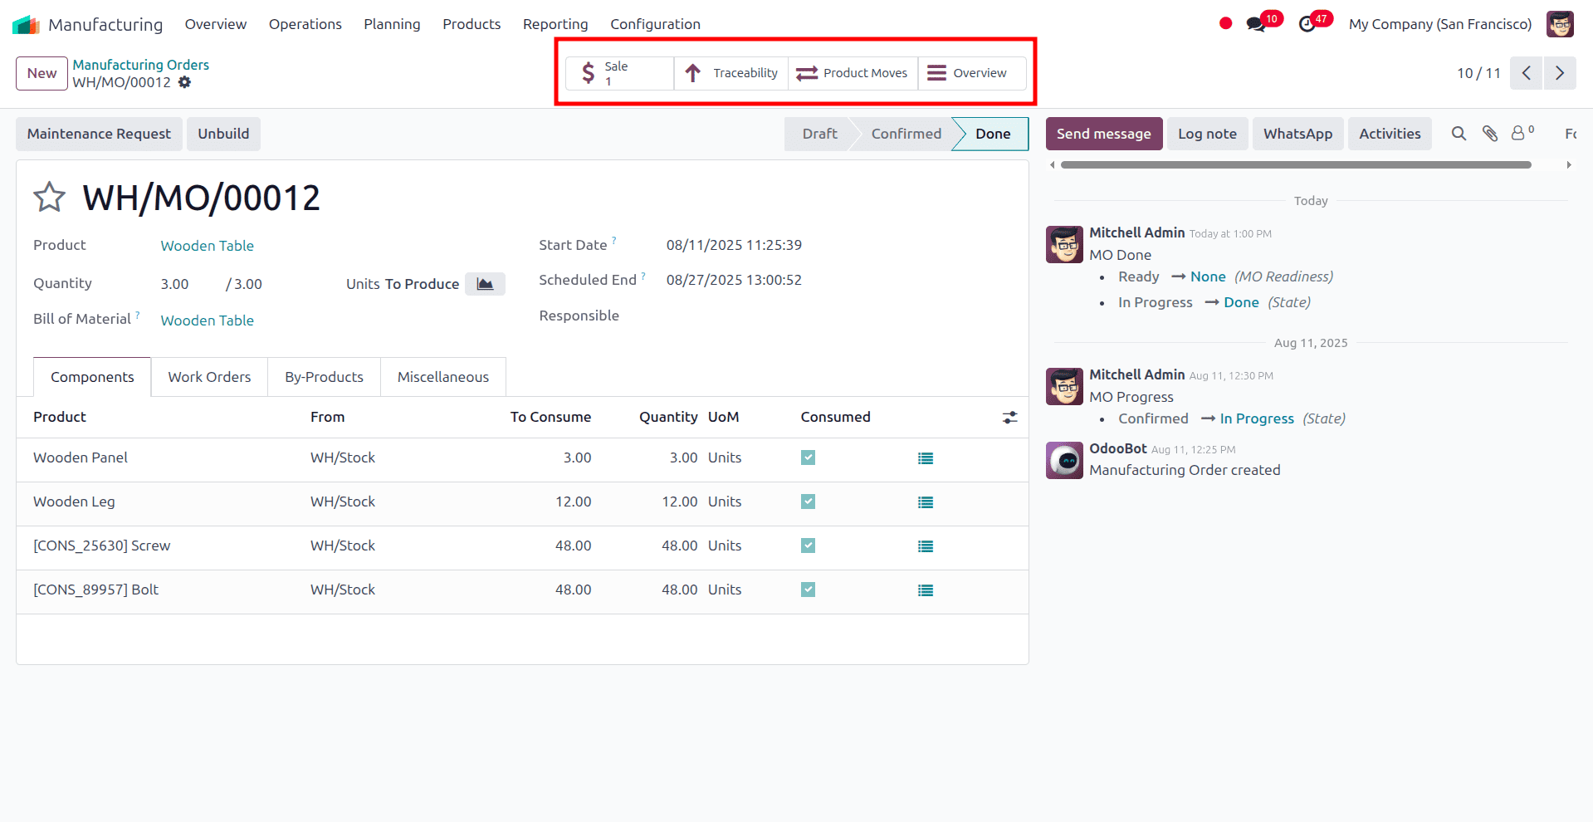Screen dimensions: 1593x822
Task: Open the gear actions menu beside WH/MO/00012
Action: point(185,82)
